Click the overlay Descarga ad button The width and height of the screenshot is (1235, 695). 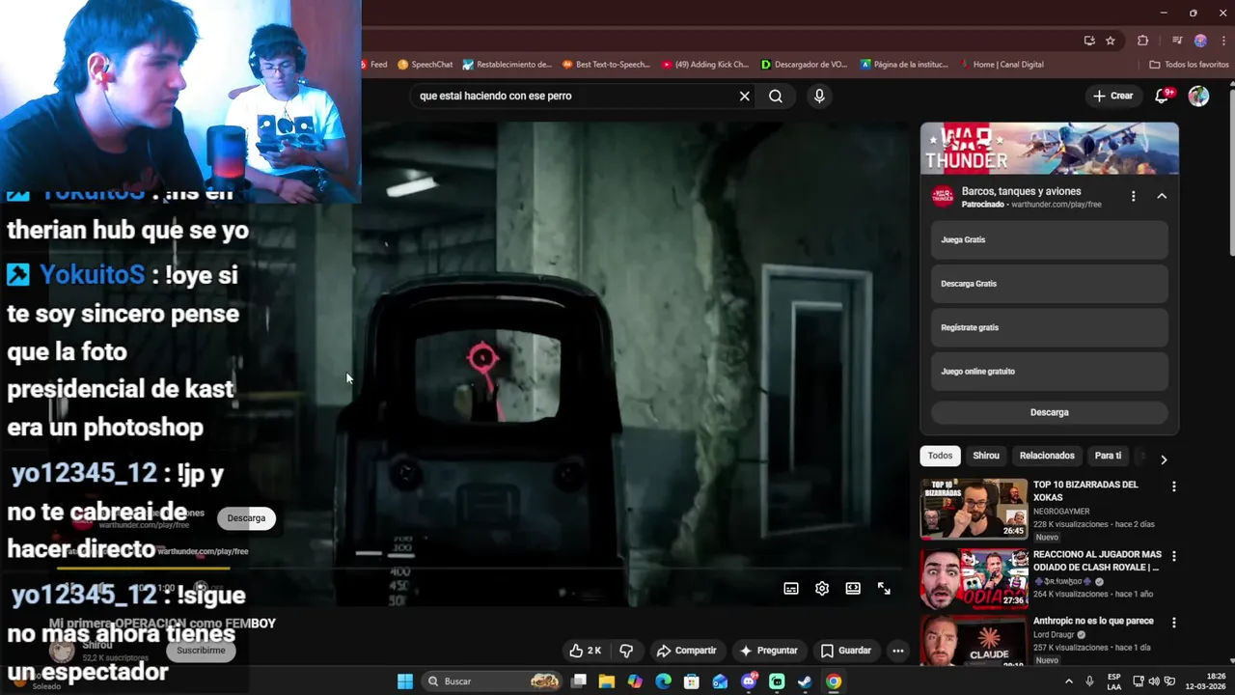[x=246, y=518]
